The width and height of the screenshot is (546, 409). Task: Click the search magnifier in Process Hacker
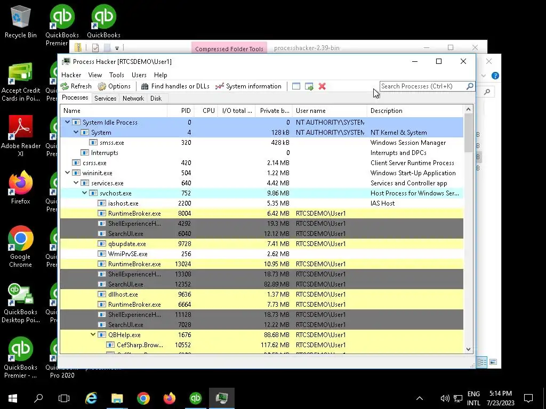470,86
